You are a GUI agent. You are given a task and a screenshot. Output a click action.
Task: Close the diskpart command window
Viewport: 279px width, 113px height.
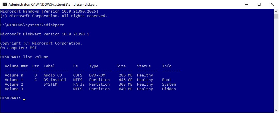tap(272, 5)
